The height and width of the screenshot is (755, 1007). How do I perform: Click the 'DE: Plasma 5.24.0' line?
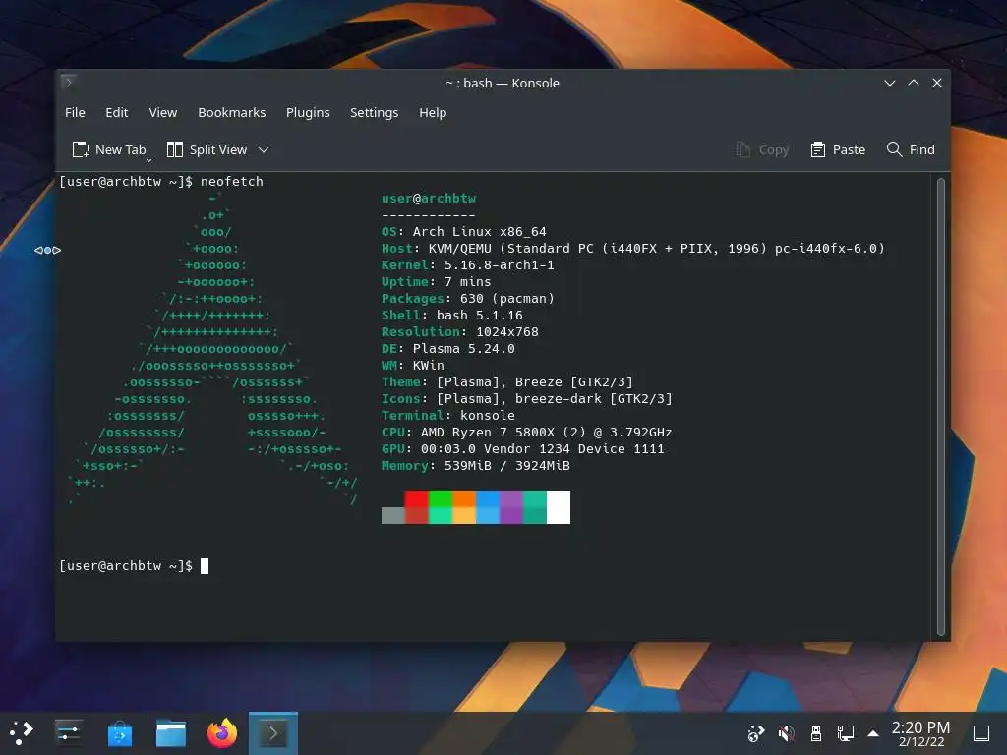pos(447,349)
